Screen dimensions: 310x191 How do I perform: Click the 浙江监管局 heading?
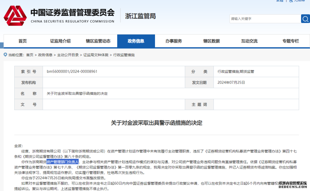pos(140,16)
